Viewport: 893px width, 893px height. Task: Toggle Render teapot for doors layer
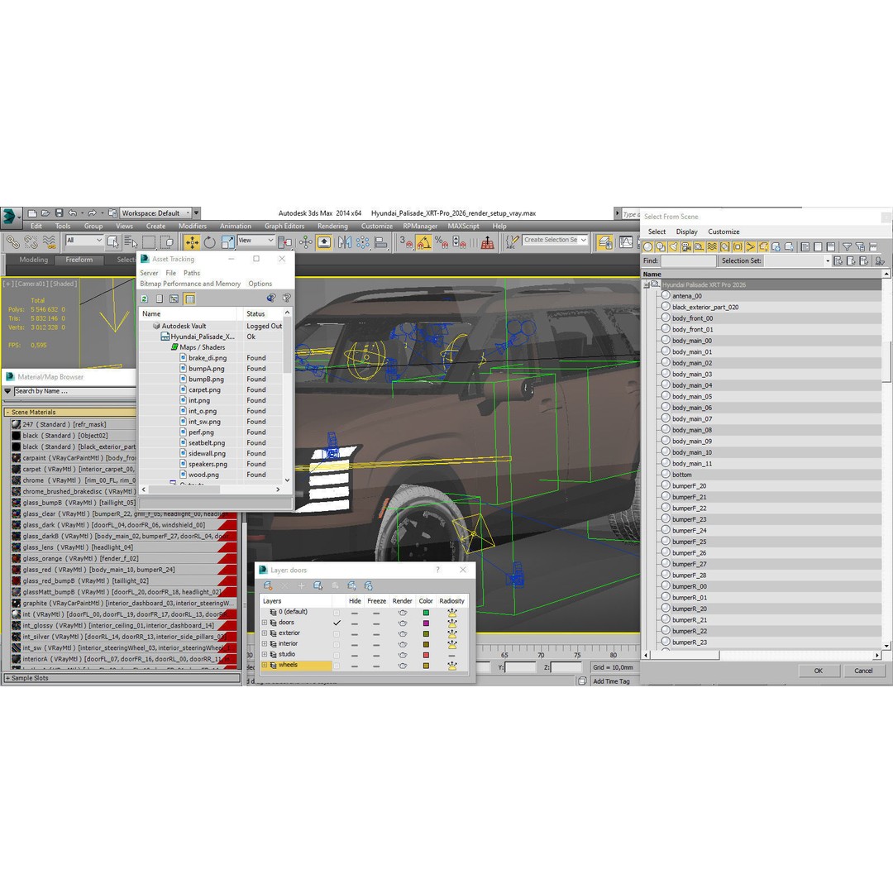coord(402,623)
